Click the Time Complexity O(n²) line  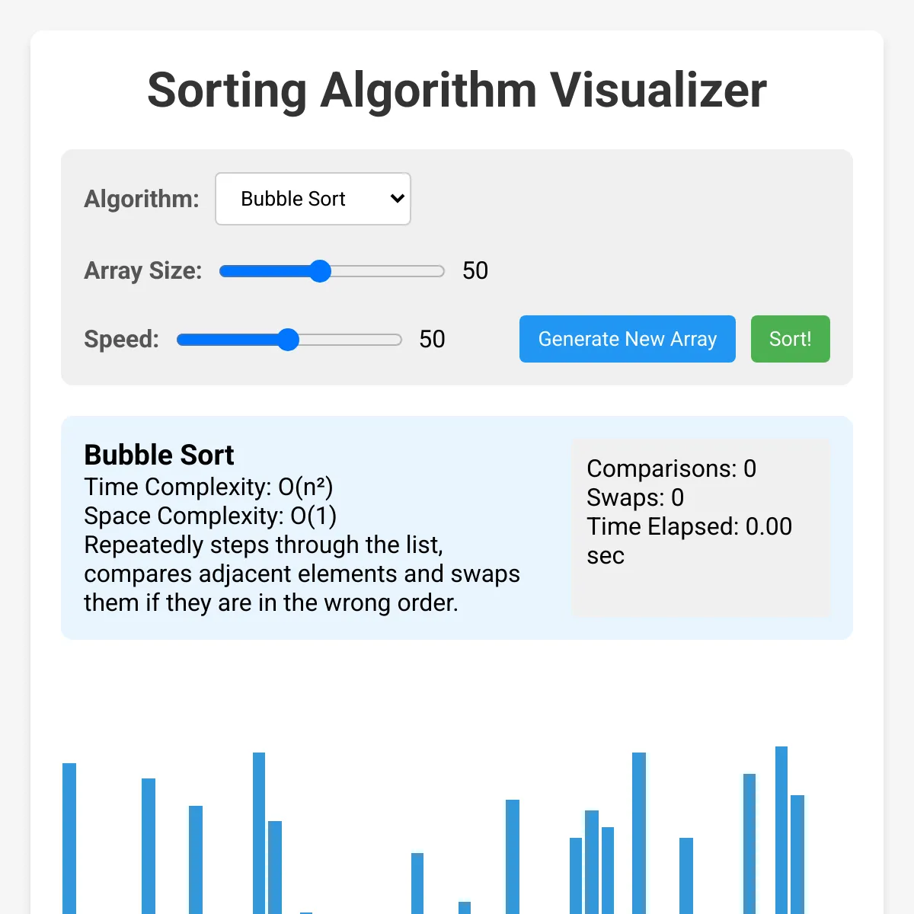209,487
